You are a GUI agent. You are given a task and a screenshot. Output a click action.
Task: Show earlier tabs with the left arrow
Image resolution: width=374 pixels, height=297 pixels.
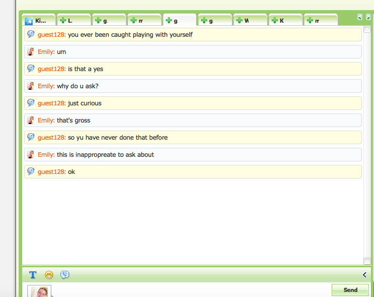pyautogui.click(x=360, y=17)
